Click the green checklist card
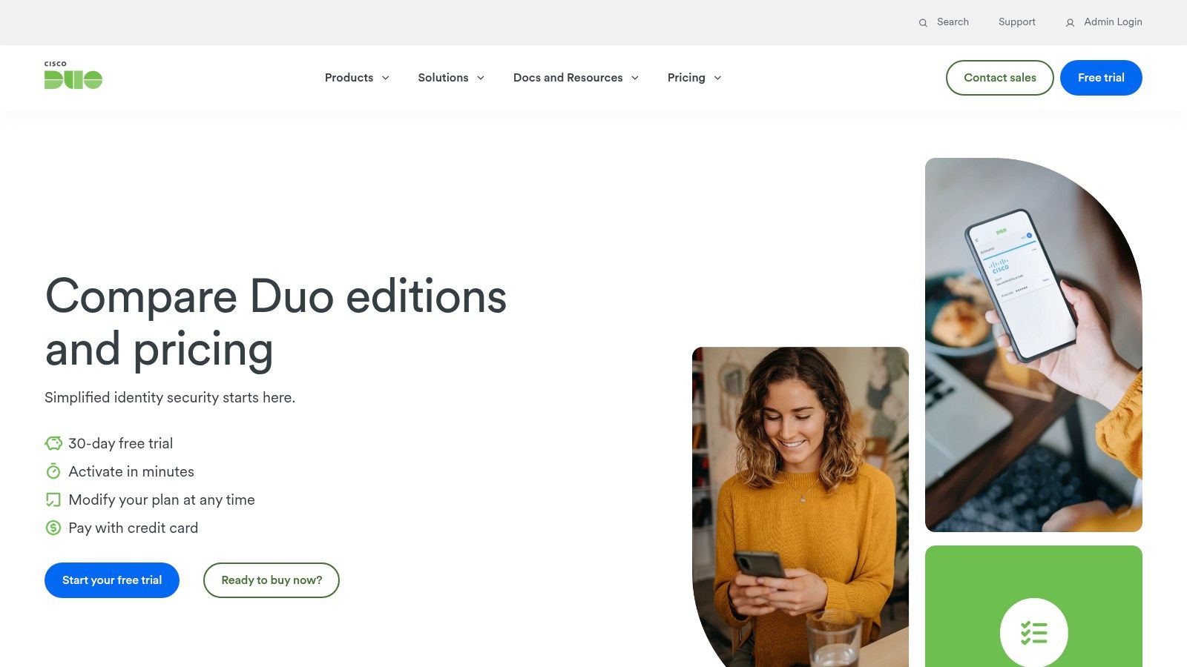 point(1033,606)
